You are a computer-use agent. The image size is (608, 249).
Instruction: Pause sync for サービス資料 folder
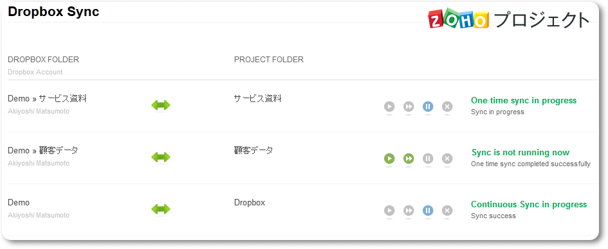[x=428, y=107]
